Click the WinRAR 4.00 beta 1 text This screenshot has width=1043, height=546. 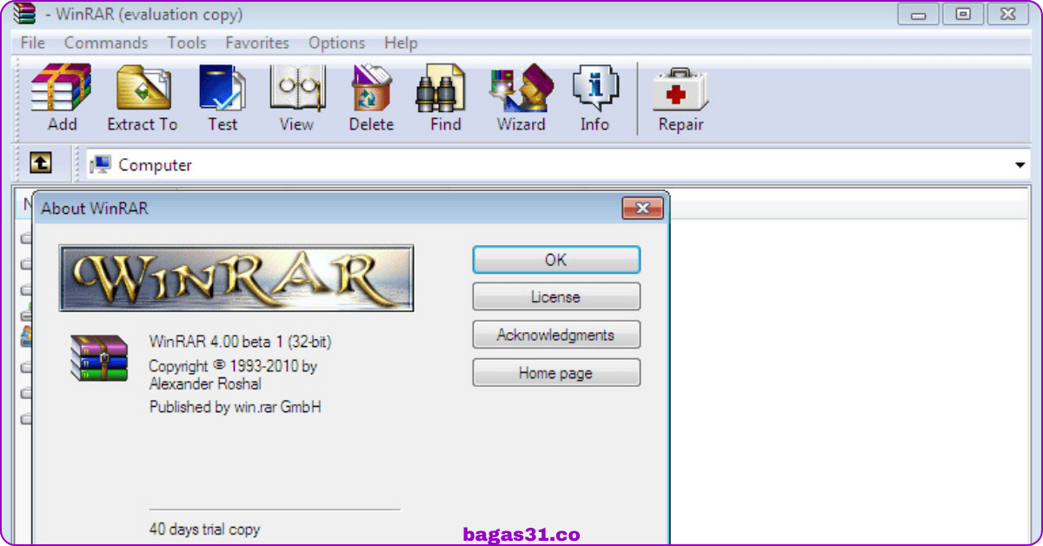point(240,342)
